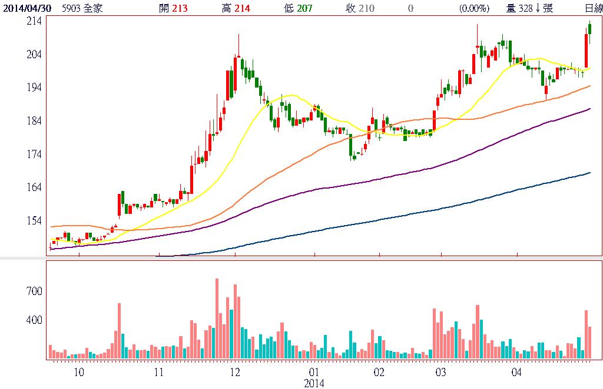Viewport: 603px width, 389px height.
Task: Select month 12 on the time axis
Action: coord(234,372)
